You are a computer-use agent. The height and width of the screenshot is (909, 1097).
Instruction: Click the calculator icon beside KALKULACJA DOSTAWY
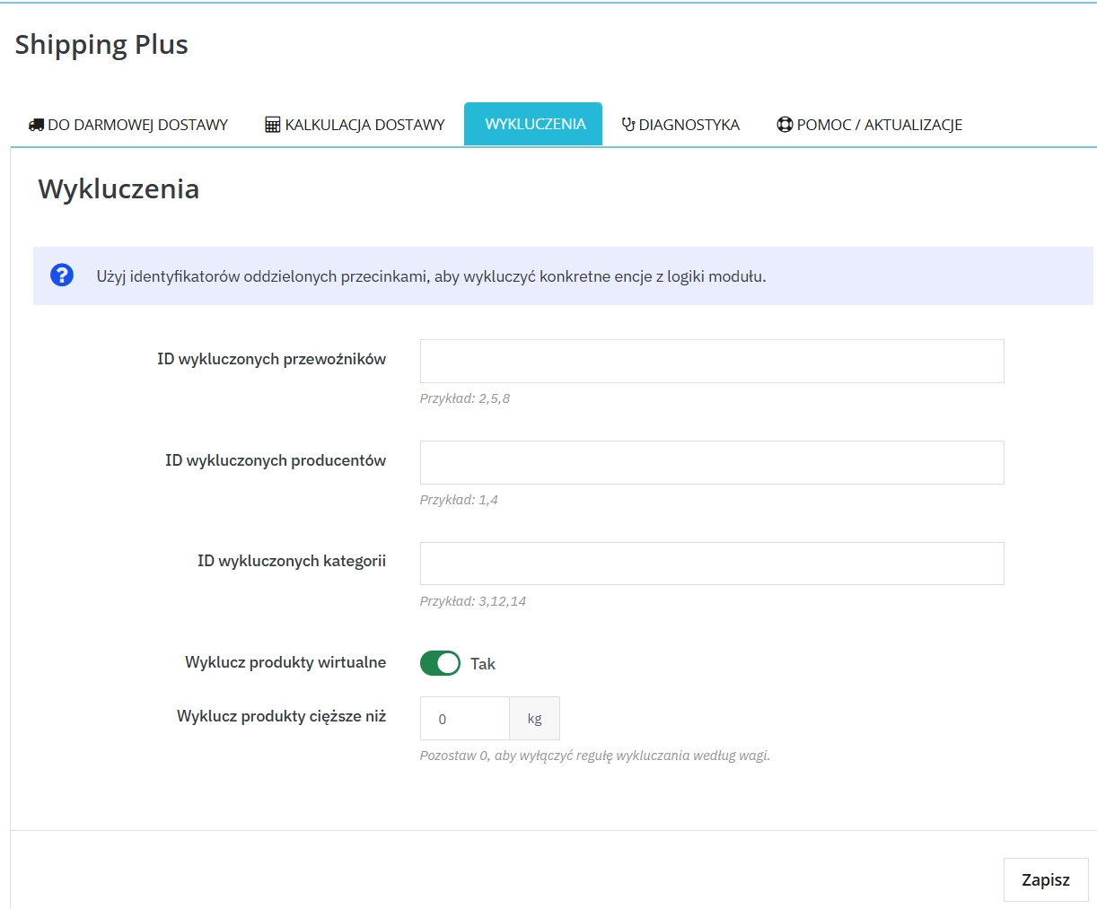click(x=270, y=123)
